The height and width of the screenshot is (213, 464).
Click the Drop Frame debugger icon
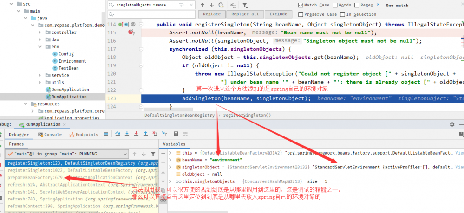click(155, 134)
